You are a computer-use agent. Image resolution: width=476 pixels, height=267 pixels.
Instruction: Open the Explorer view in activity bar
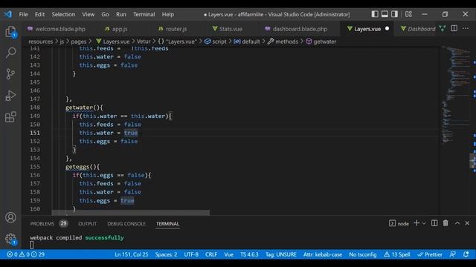[x=10, y=32]
